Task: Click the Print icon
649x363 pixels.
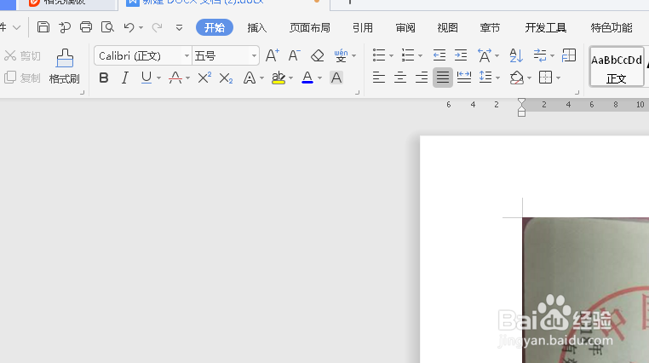Action: pyautogui.click(x=86, y=27)
